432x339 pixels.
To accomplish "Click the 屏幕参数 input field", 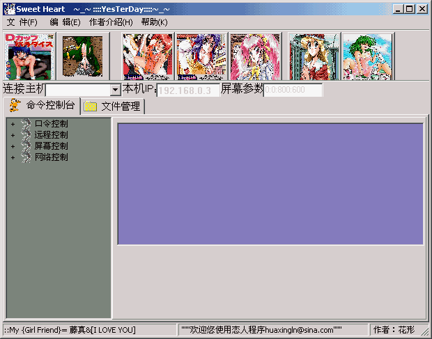I will [x=293, y=90].
